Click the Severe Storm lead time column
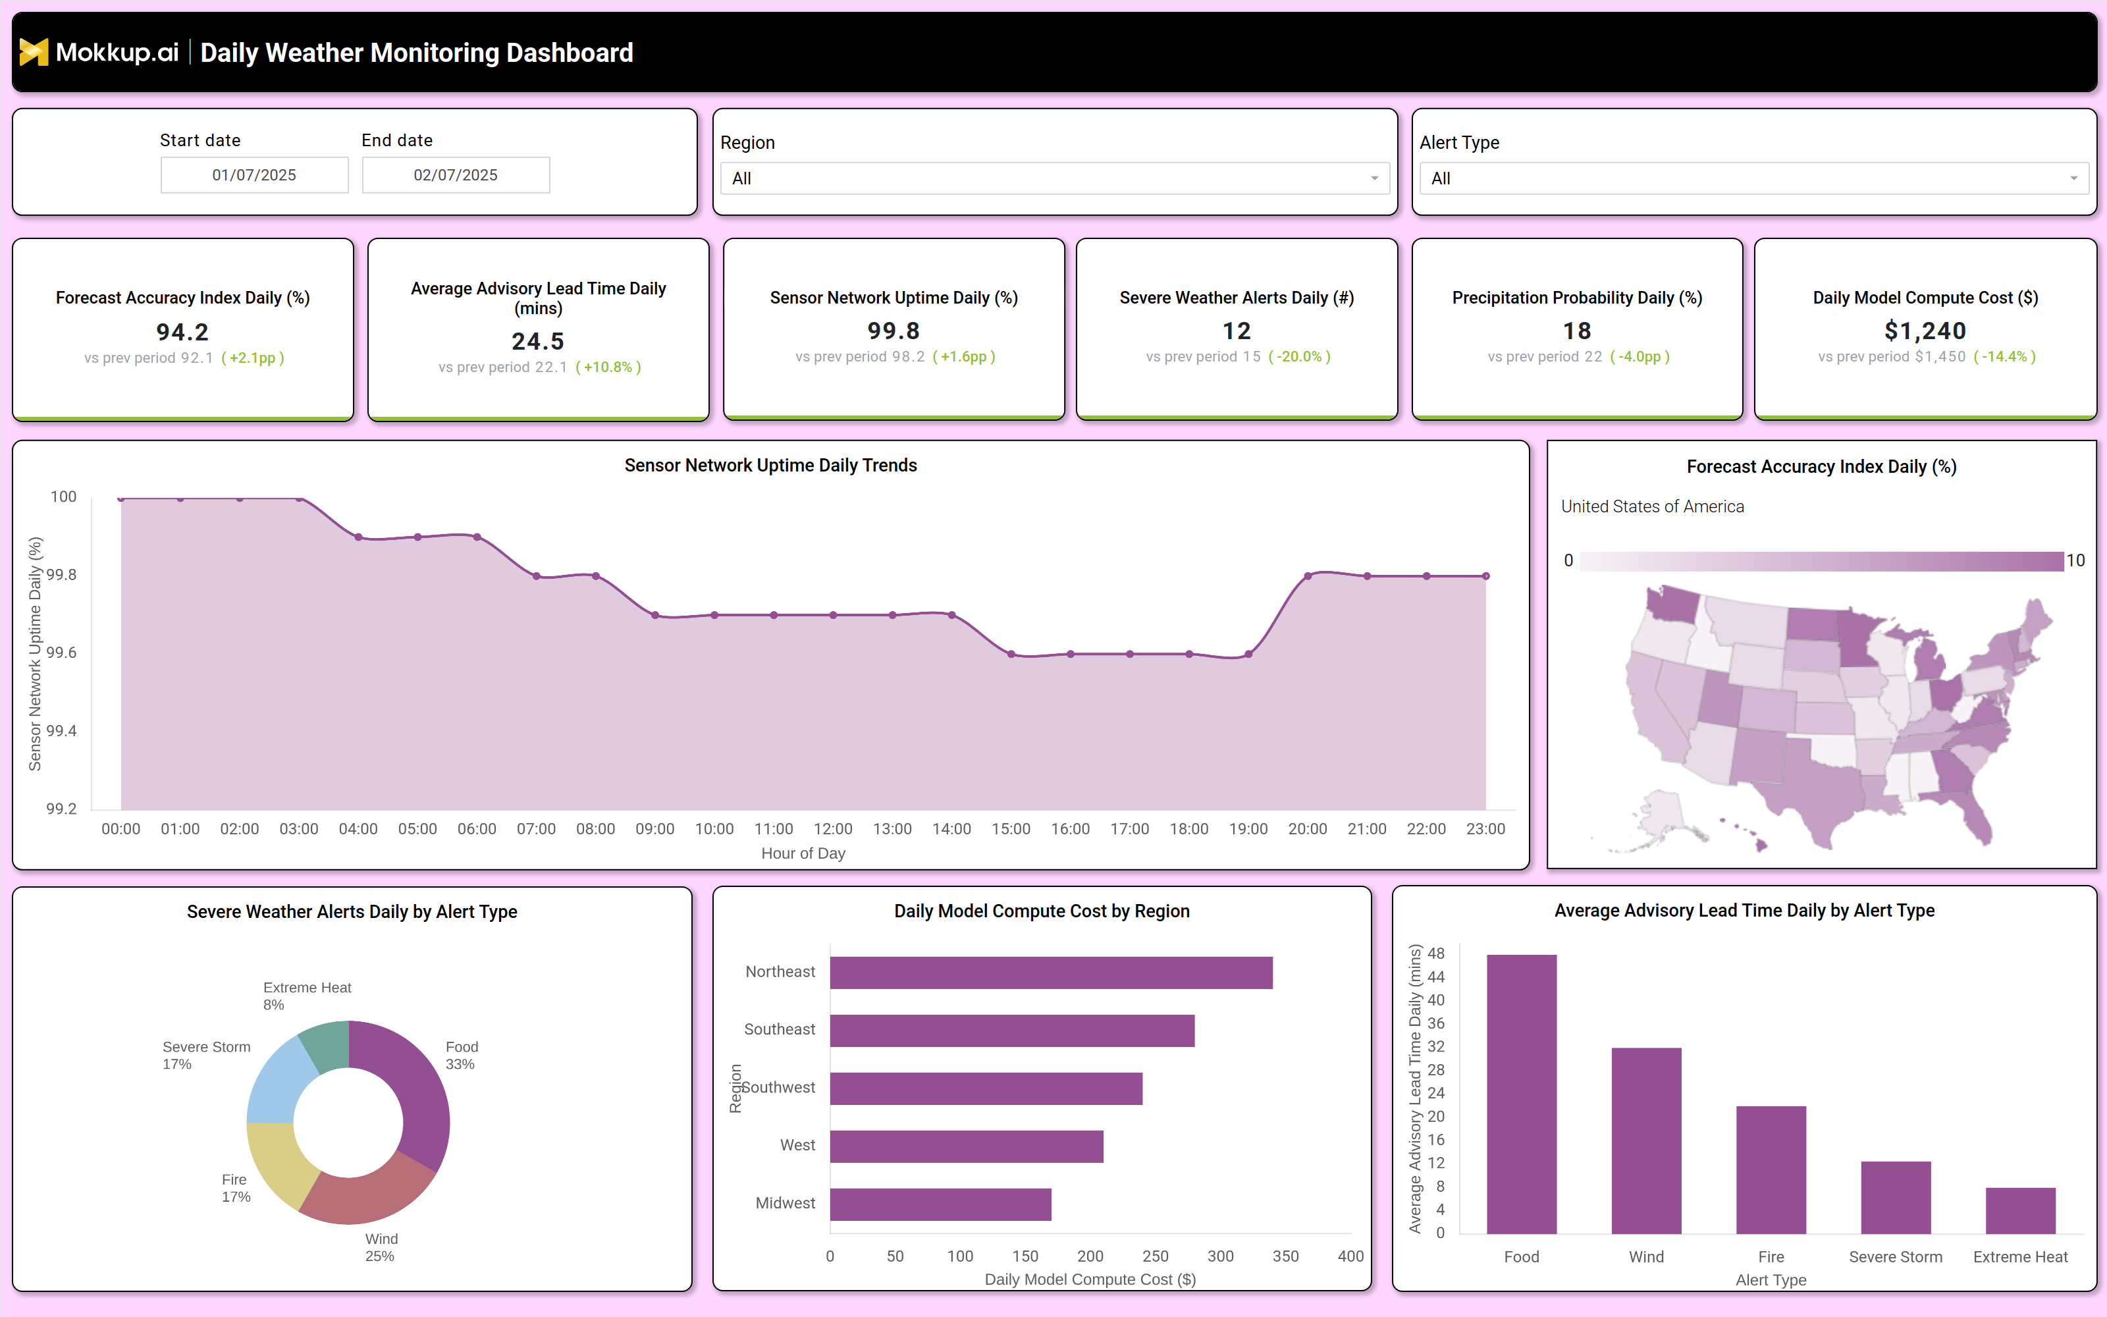Screen dimensions: 2107x1317 [1896, 1198]
